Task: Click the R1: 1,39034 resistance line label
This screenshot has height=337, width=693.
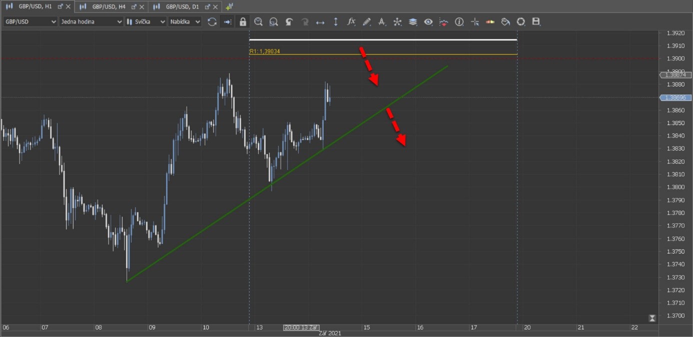Action: (x=265, y=51)
